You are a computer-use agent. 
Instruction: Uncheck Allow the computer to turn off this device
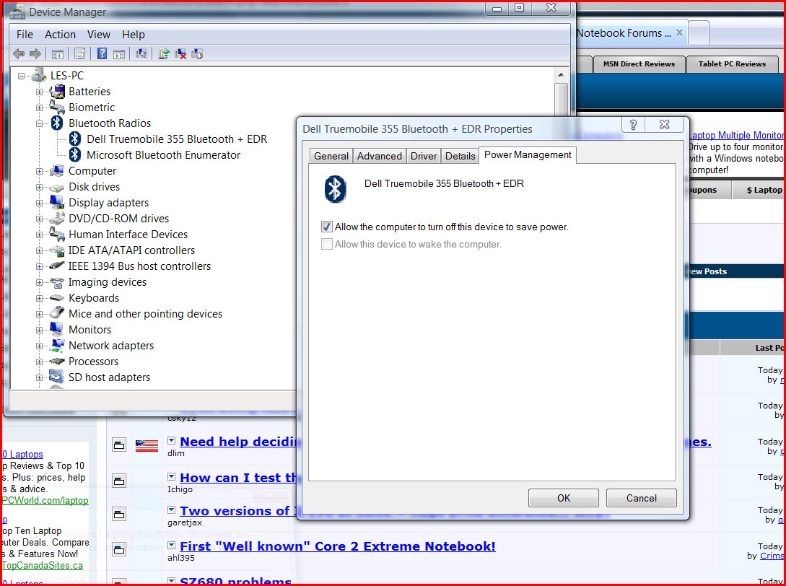click(x=326, y=227)
